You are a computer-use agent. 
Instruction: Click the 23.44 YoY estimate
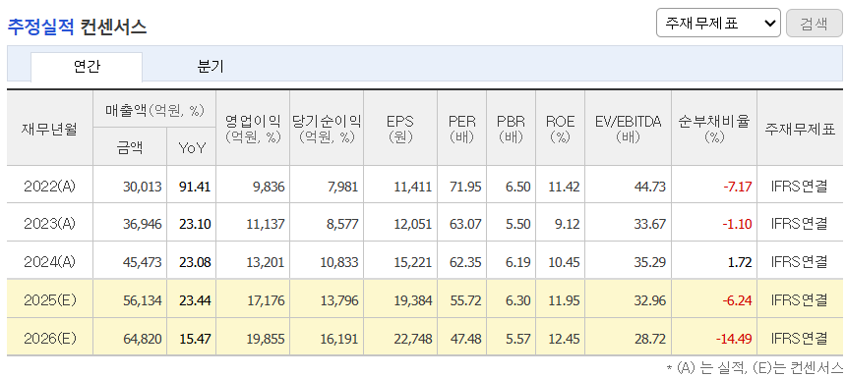pyautogui.click(x=195, y=300)
